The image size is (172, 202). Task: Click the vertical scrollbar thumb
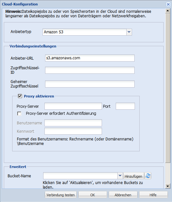point(168,88)
